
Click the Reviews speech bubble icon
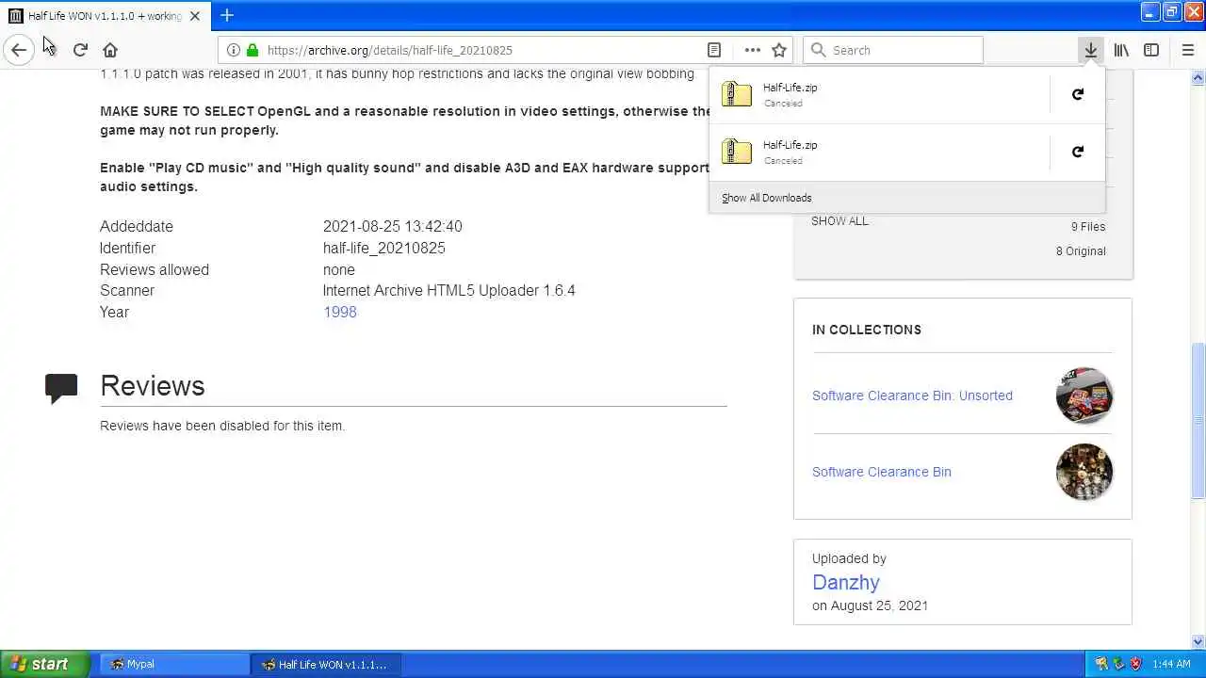point(61,388)
